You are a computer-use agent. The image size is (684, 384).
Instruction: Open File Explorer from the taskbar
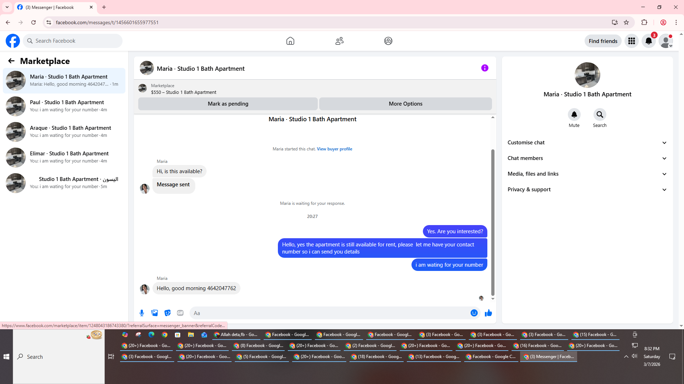coord(191,335)
